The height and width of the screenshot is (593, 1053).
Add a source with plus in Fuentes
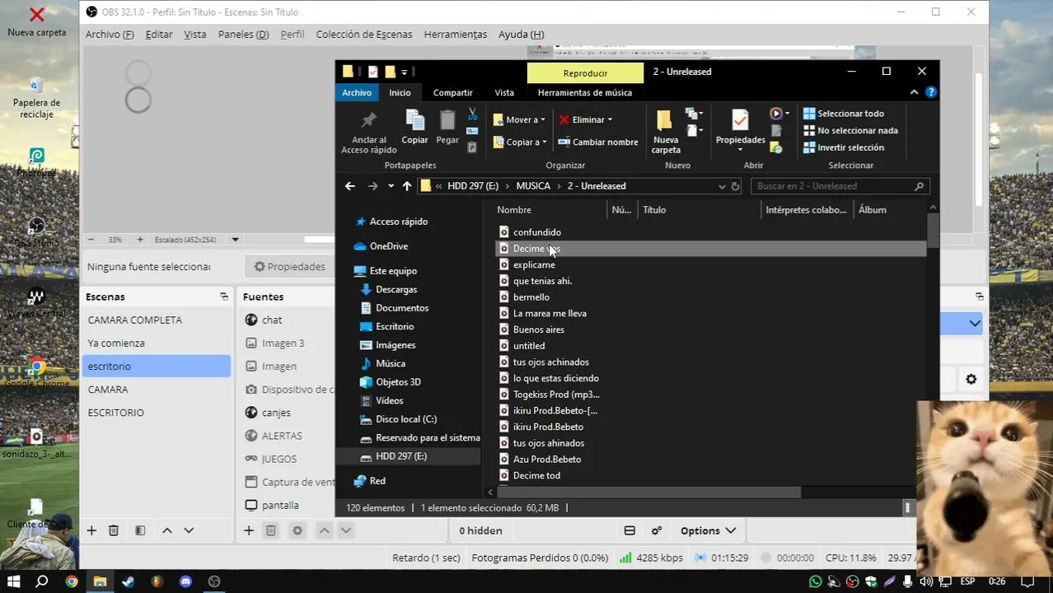pos(249,530)
